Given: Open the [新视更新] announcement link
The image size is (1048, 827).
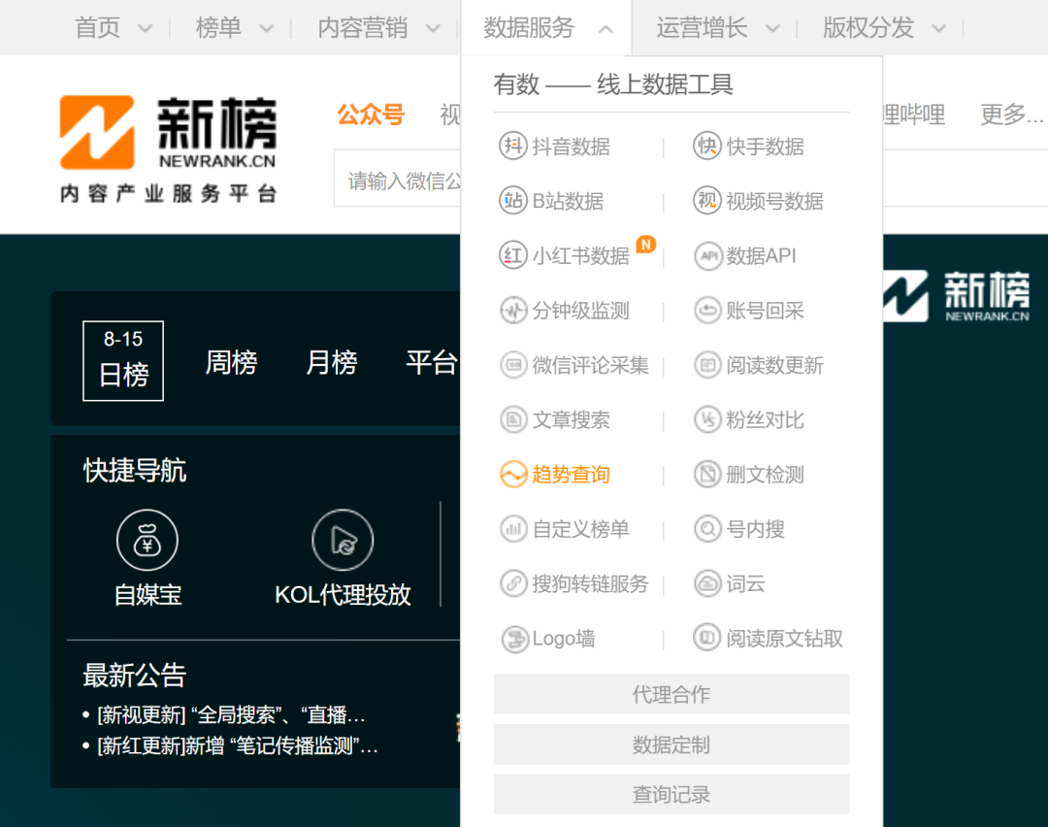Looking at the screenshot, I should coord(231,714).
